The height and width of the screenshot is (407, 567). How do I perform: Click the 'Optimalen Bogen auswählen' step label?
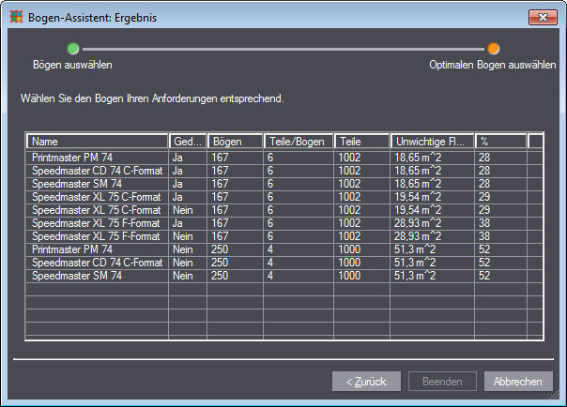click(x=493, y=65)
